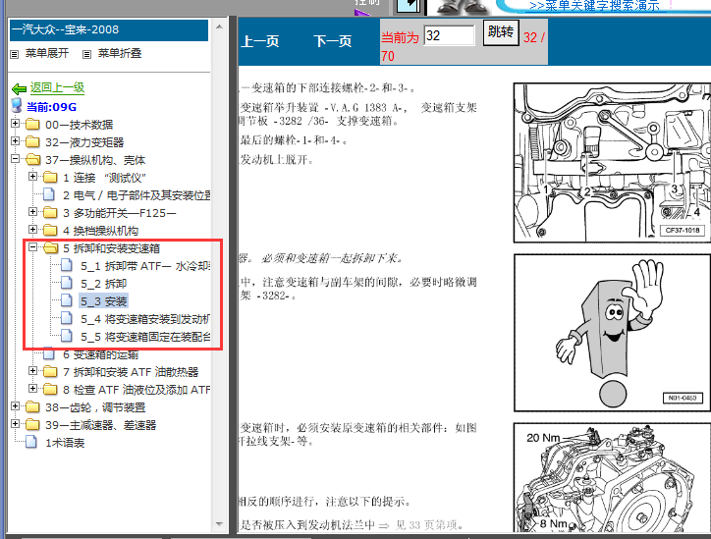Click the document icon for 5_3 安装

click(67, 300)
